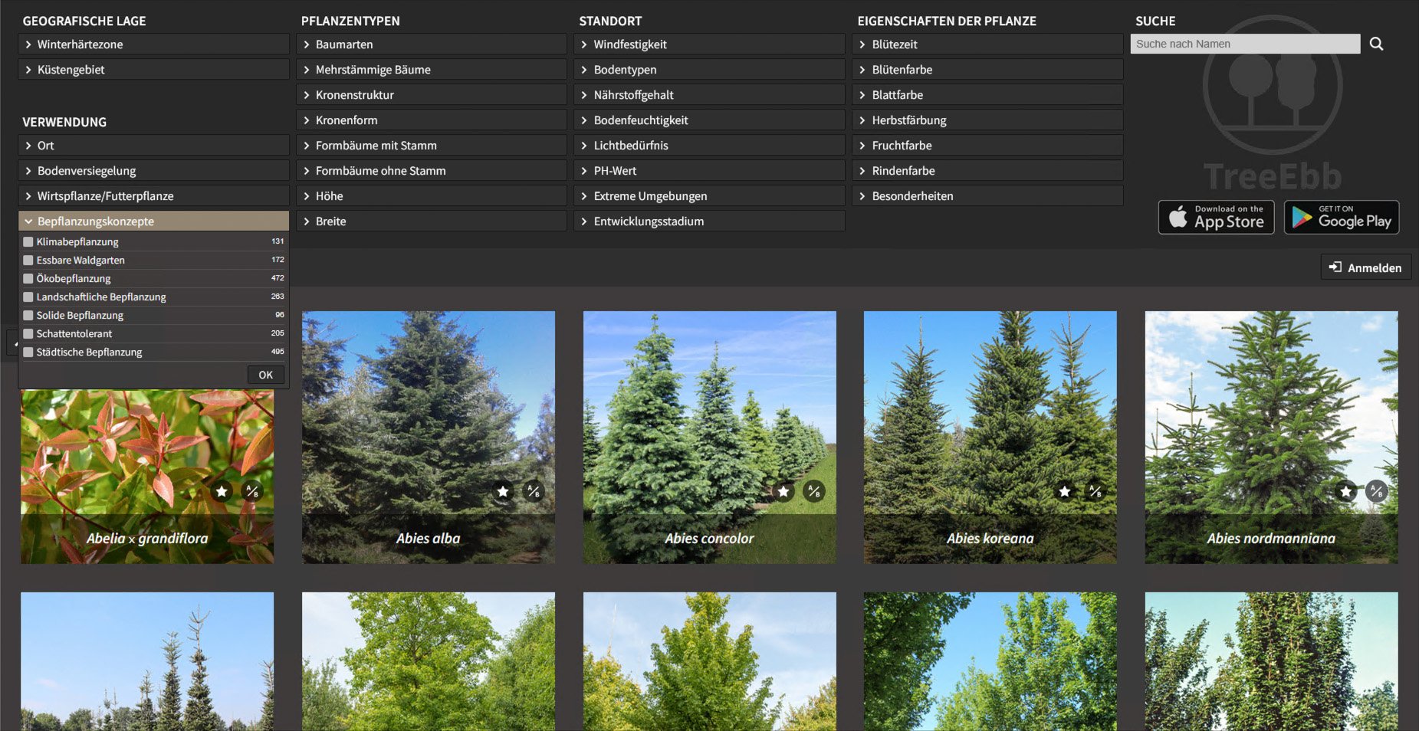This screenshot has height=731, width=1419.
Task: Favorite Abelia x grandiflora with star icon
Action: [222, 491]
